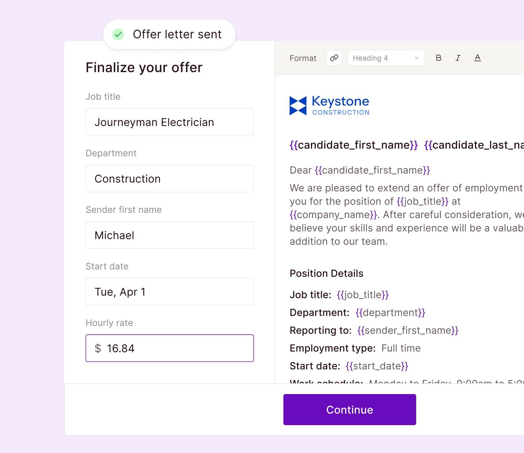
Task: Click inside the Hourly rate field
Action: [x=170, y=348]
